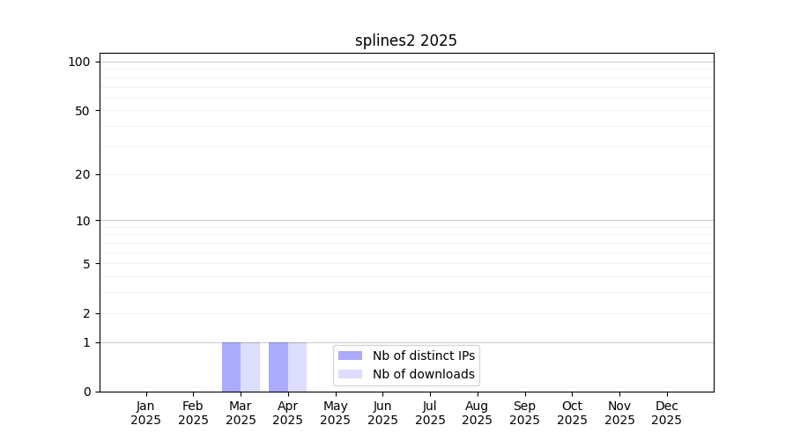Click the 'Jan 2025' x-axis label

146,413
